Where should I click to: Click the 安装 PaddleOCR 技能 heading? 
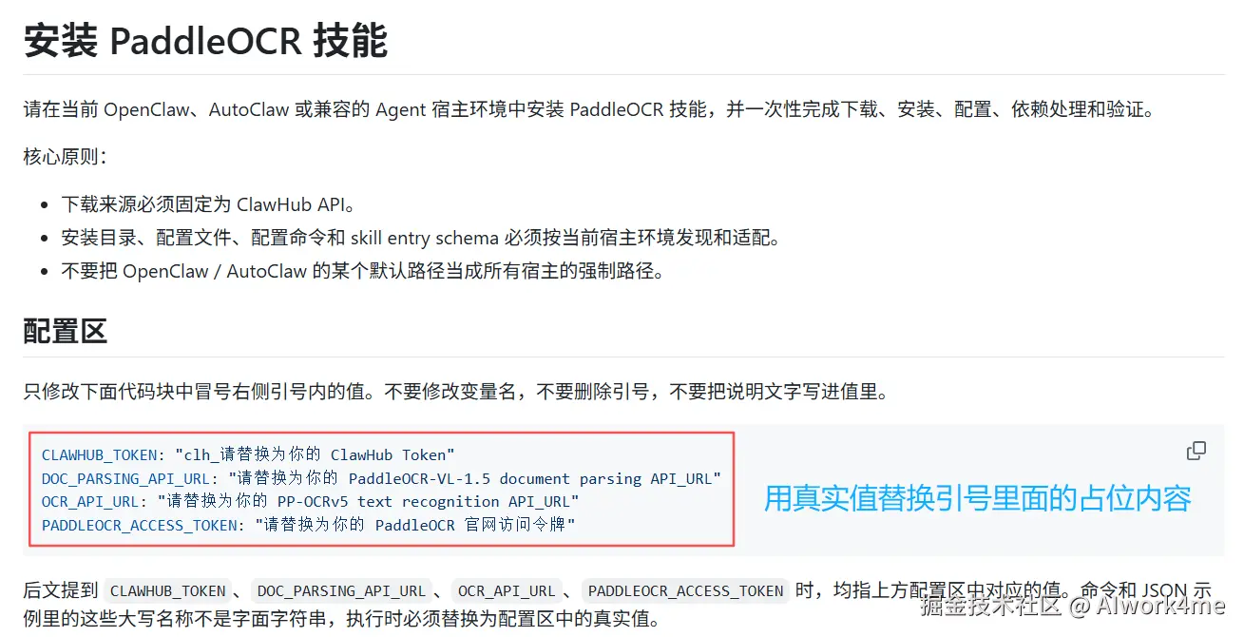205,42
